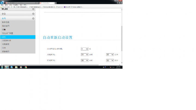Click the 自动重新启动设置 heading

tap(58, 37)
